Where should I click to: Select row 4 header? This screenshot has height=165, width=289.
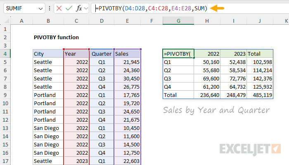(5, 54)
